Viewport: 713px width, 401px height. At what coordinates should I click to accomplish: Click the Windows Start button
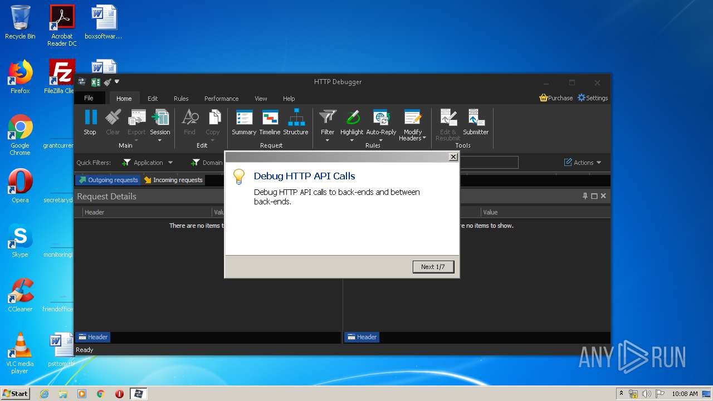pos(15,394)
